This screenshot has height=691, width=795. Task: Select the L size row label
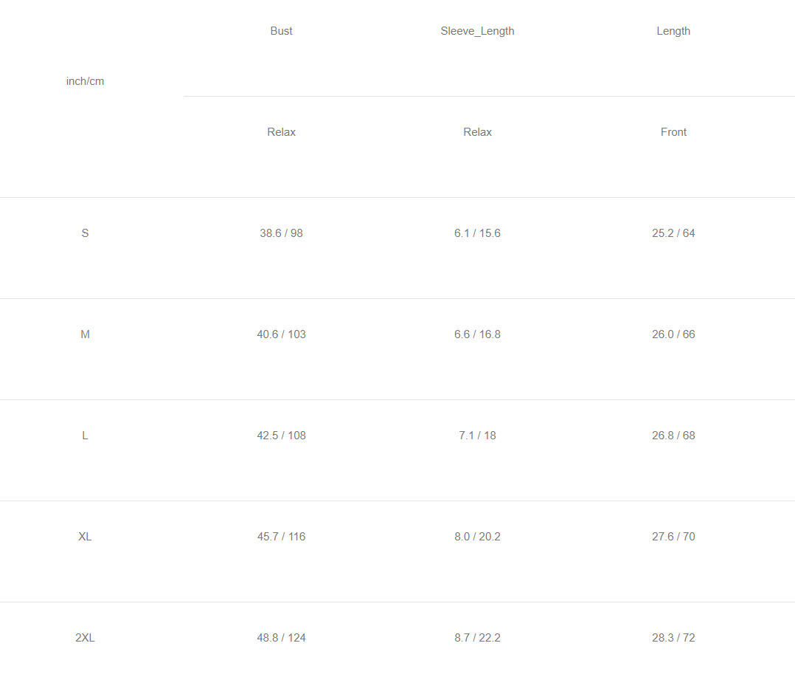[86, 436]
